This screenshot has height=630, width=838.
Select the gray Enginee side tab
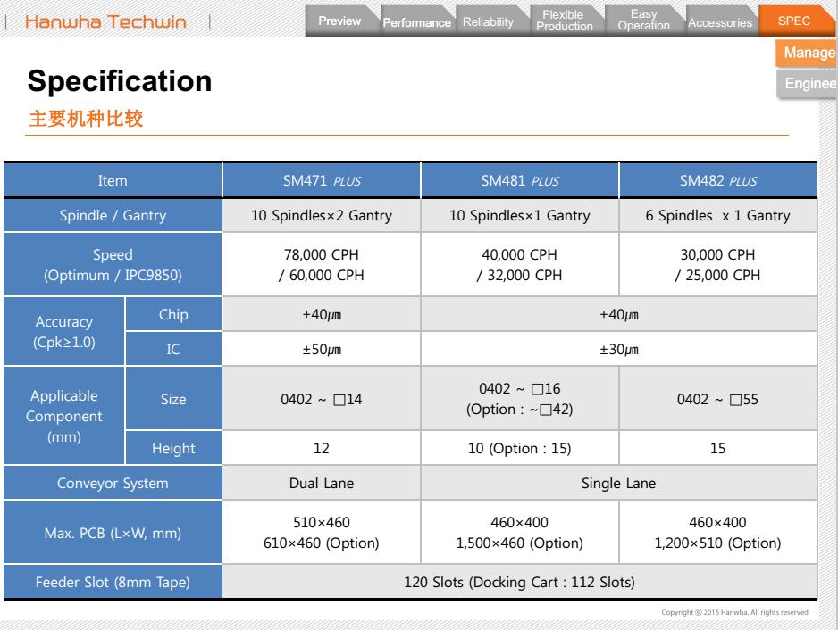coord(808,84)
